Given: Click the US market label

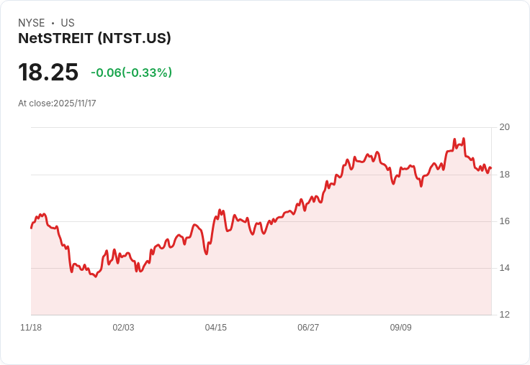Looking at the screenshot, I should coord(68,23).
